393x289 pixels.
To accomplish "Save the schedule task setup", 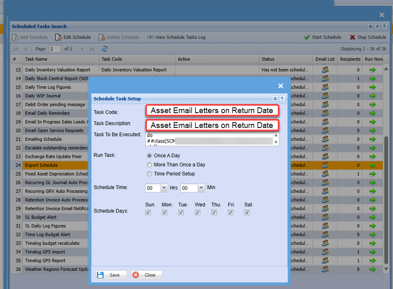I will point(111,275).
